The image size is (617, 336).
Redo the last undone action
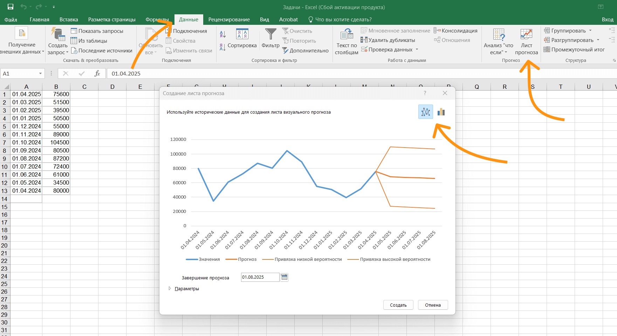click(x=39, y=7)
